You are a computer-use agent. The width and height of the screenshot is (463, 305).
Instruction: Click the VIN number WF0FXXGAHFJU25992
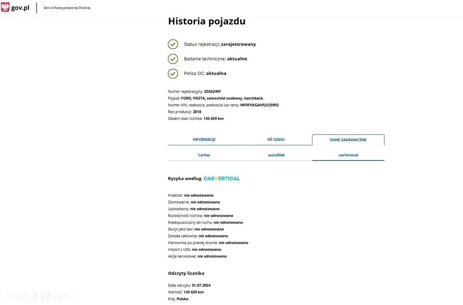click(x=259, y=105)
